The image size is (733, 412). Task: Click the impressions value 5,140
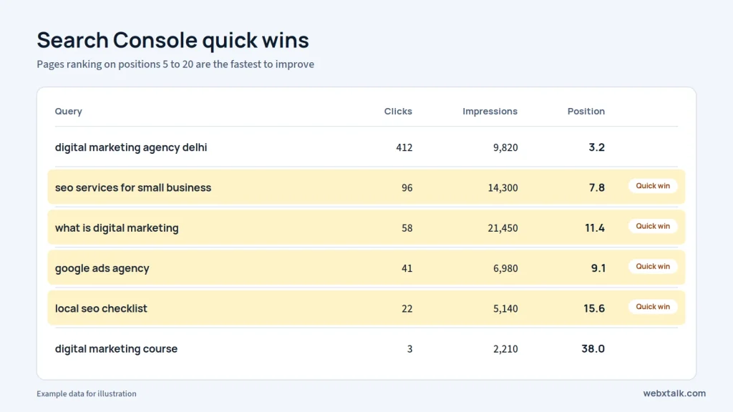pos(505,309)
